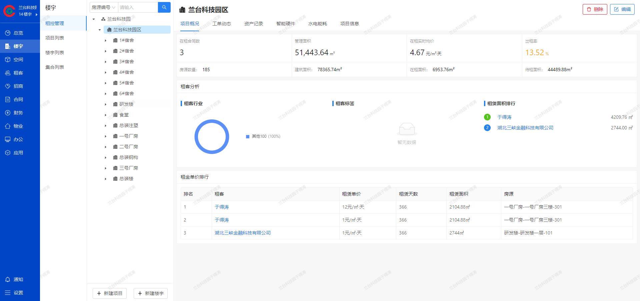Click the search magnifier button
The width and height of the screenshot is (640, 301).
pos(164,7)
